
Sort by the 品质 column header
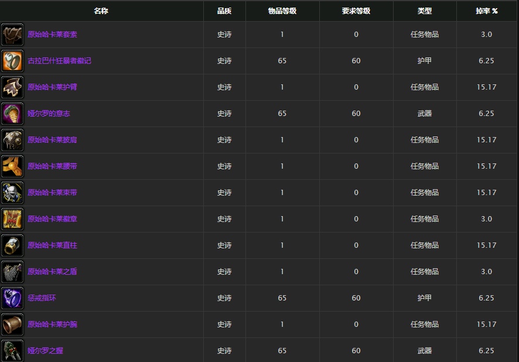[224, 11]
